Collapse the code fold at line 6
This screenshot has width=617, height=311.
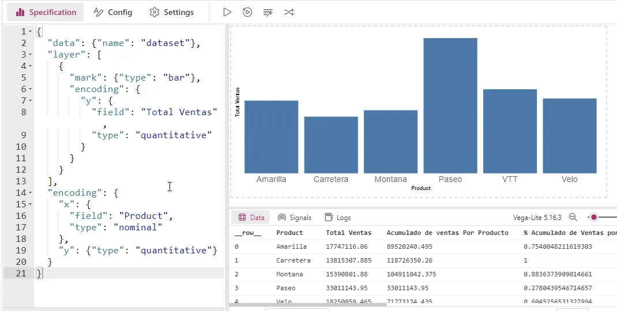coord(31,89)
